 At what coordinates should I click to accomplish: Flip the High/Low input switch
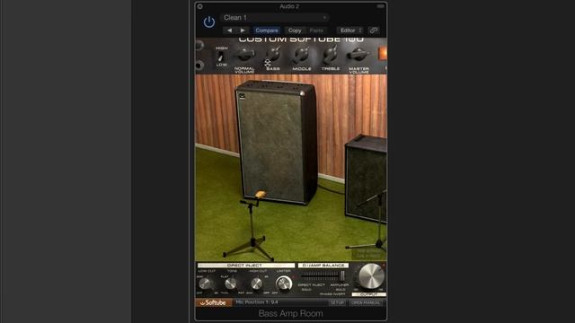[221, 57]
